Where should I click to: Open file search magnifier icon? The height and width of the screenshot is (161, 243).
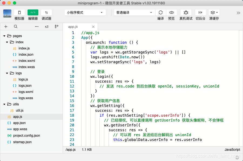click(x=16, y=26)
